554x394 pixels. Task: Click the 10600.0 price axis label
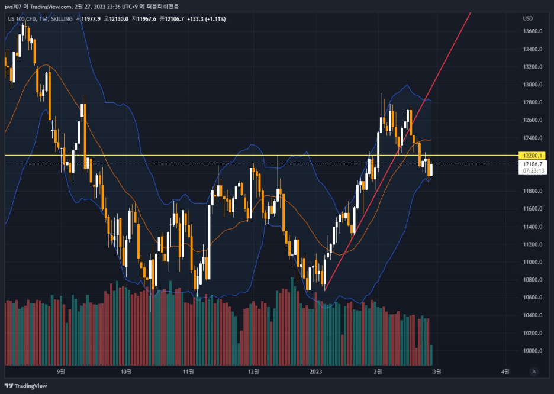click(533, 297)
